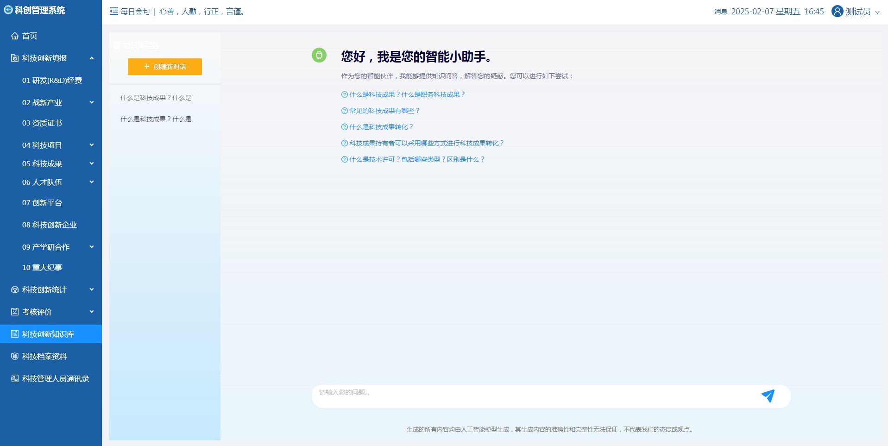
Task: Click the 科技管理人员通讯录 contacts icon
Action: 15,378
